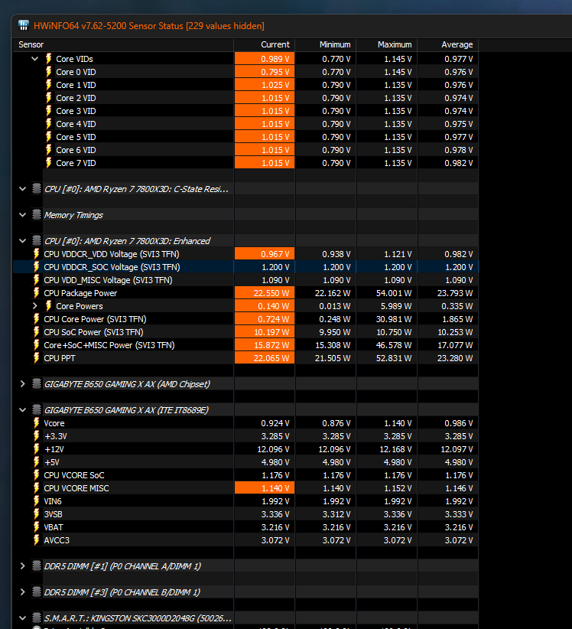Click the lightning icon beside Core 7 VID
572x629 pixels.
[48, 163]
